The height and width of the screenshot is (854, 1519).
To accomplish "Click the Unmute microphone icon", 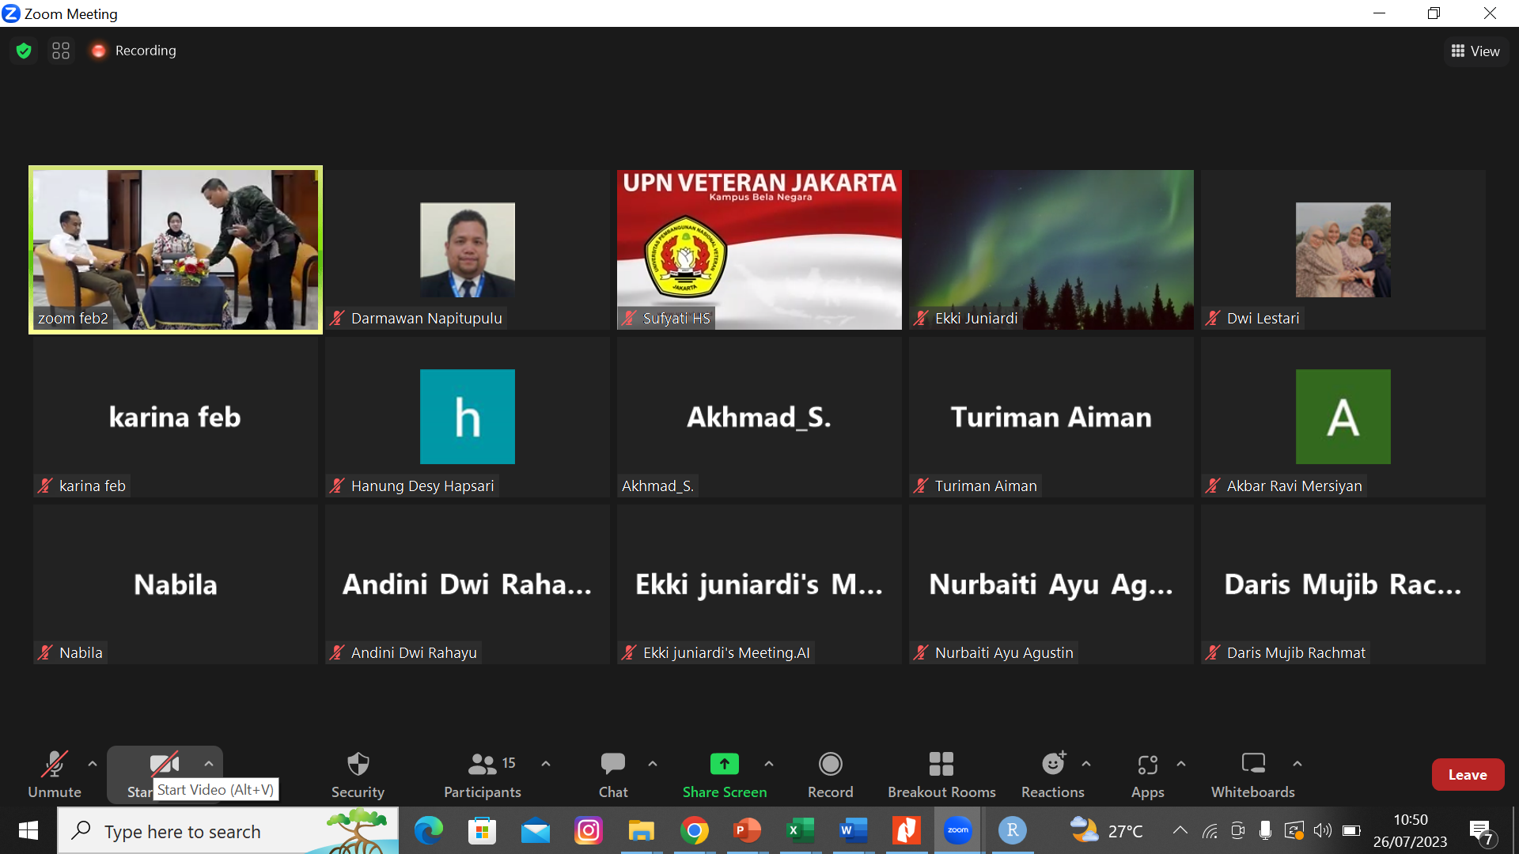I will [55, 764].
